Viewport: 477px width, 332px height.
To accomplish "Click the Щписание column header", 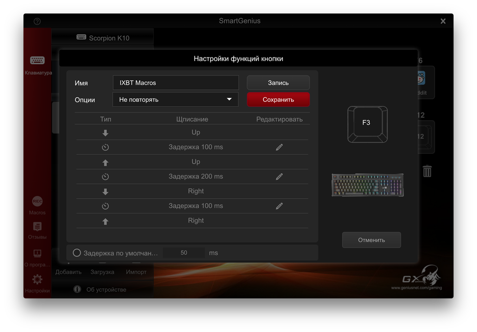I will tap(192, 119).
